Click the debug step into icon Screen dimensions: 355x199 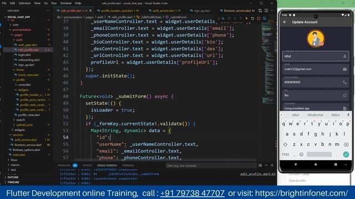[235, 18]
